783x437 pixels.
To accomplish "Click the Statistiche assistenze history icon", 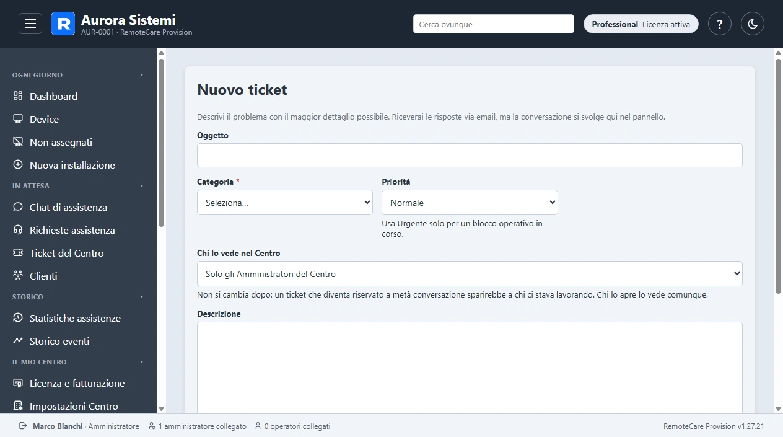I will point(18,318).
